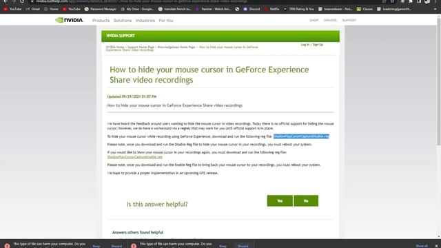Viewport: 441px width, 248px height.
Task: Go to the SHOP link
Action: click(x=314, y=20)
